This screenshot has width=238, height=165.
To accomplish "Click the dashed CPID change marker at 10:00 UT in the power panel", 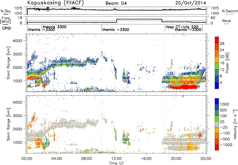I will click(102, 63).
